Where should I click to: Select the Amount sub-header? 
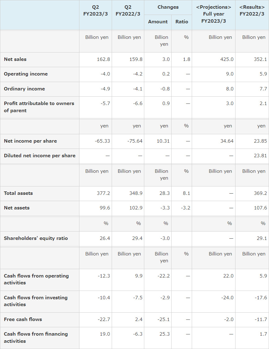pyautogui.click(x=158, y=21)
